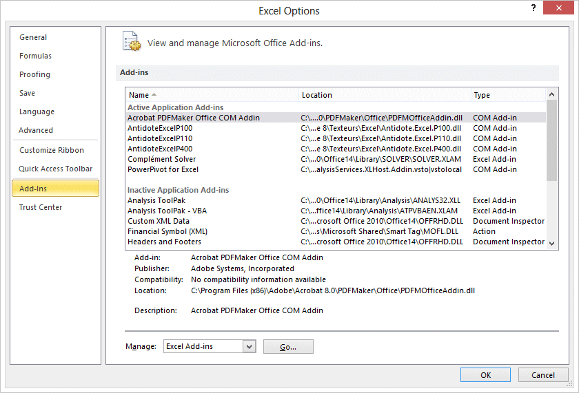
Task: Select Acrobat PDFMaker Office COM Addin row
Action: pos(335,118)
